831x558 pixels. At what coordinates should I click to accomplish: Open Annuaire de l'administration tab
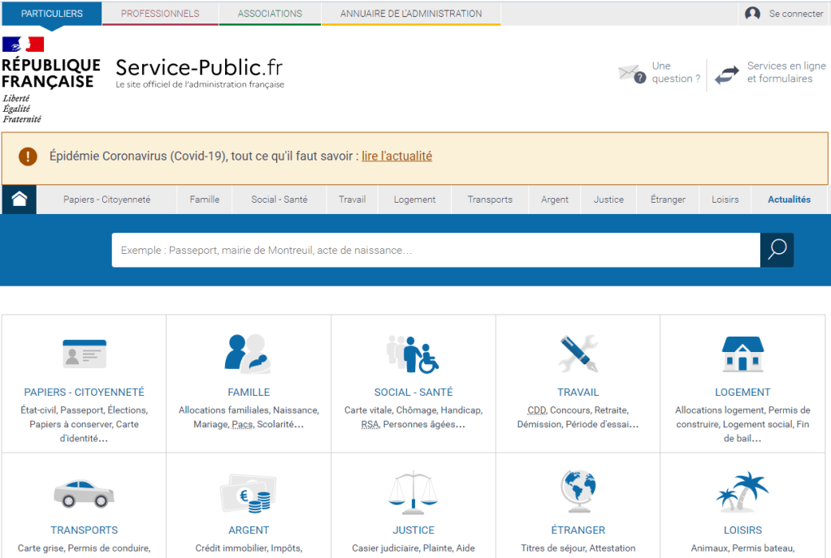[x=410, y=14]
